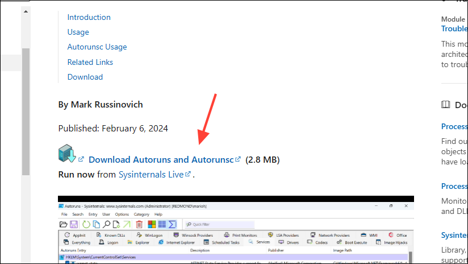Viewport: 468px width, 264px height.
Task: Jump to the Download section link
Action: pyautogui.click(x=85, y=77)
